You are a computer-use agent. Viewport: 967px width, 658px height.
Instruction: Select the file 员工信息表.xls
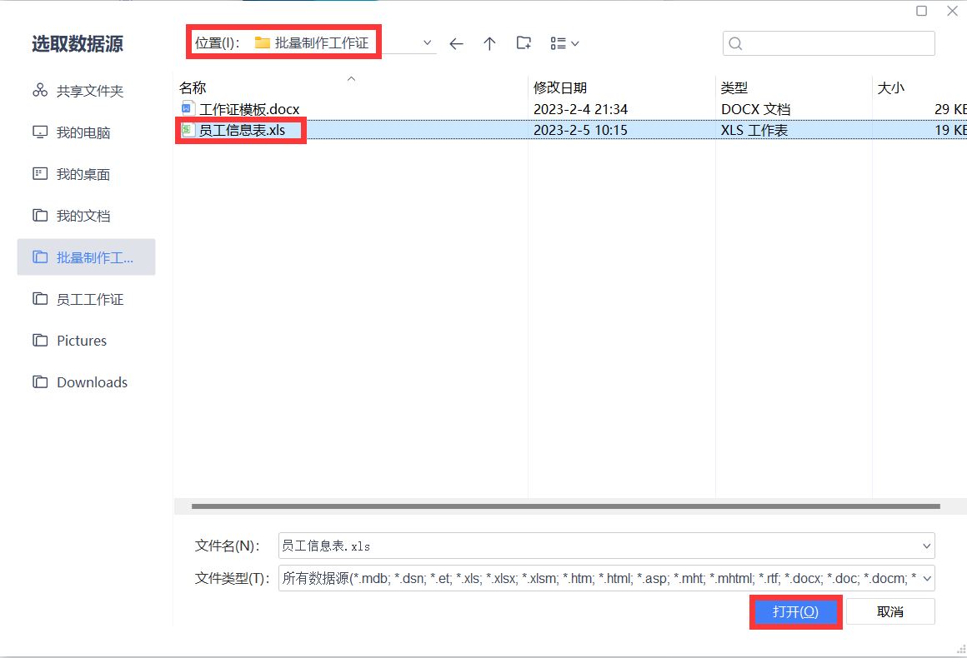(x=242, y=130)
